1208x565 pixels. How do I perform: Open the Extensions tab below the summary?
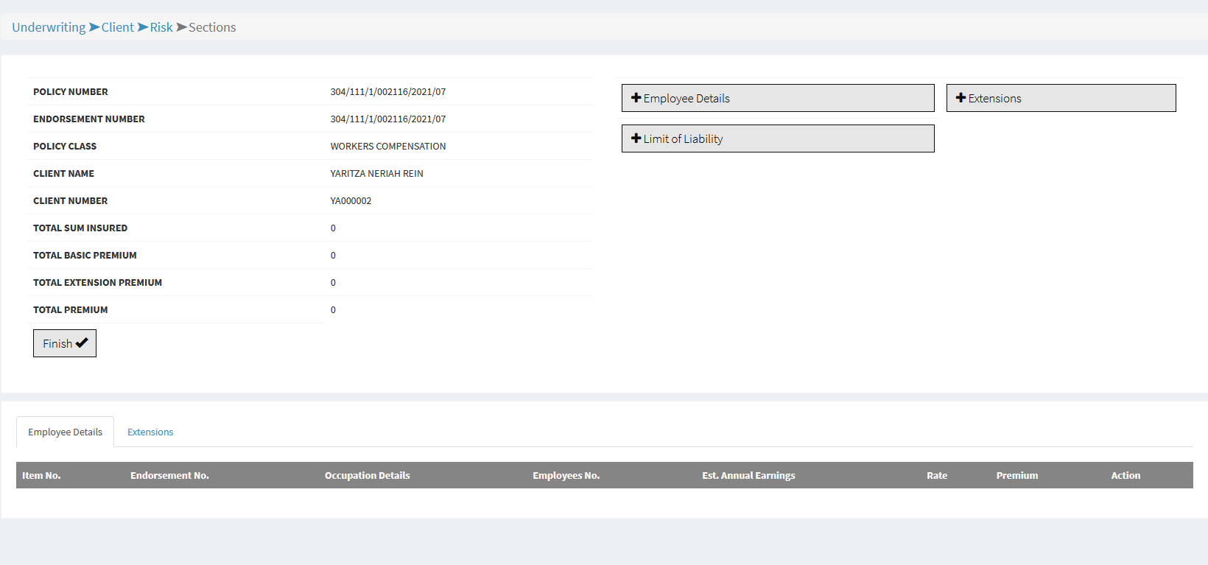pos(150,432)
